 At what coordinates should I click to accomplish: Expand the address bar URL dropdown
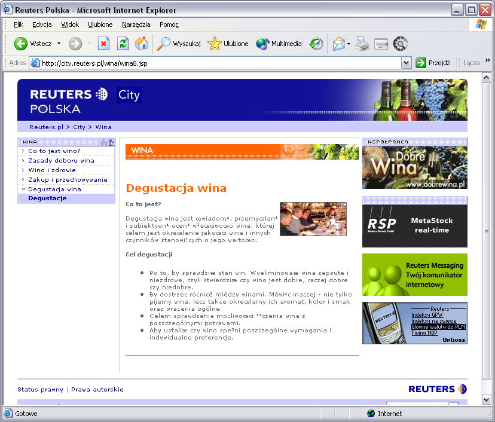(407, 63)
